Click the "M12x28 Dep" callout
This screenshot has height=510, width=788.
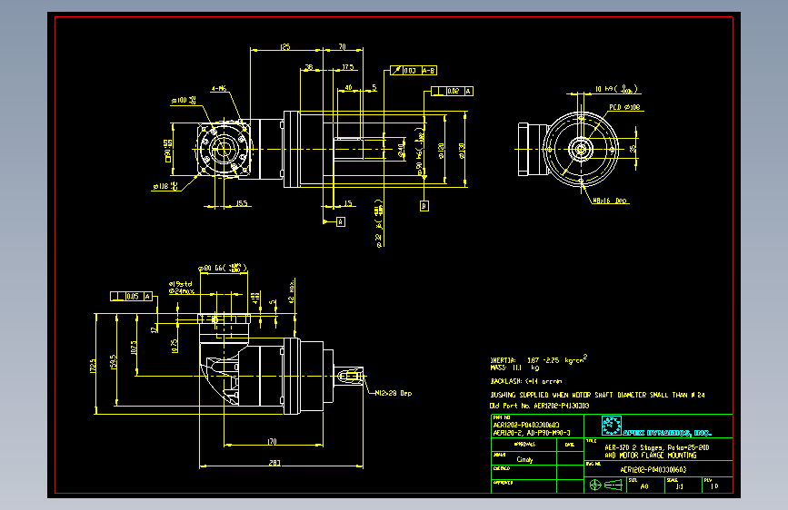pos(394,393)
